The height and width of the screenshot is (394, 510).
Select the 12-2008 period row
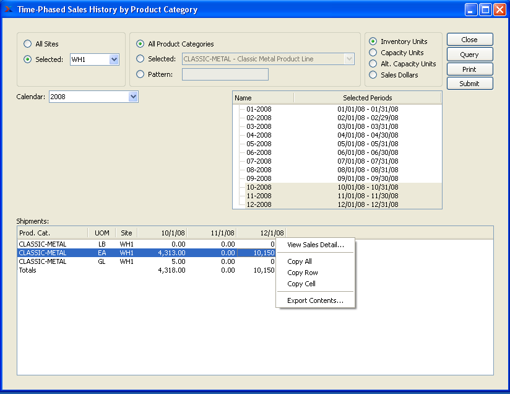(259, 204)
